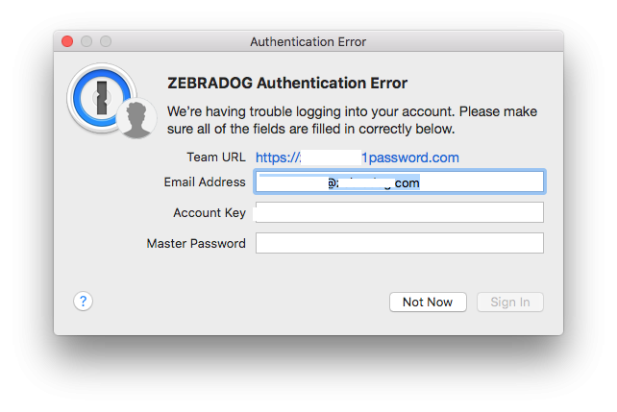617x412 pixels.
Task: Focus the Master Password field
Action: (x=400, y=243)
